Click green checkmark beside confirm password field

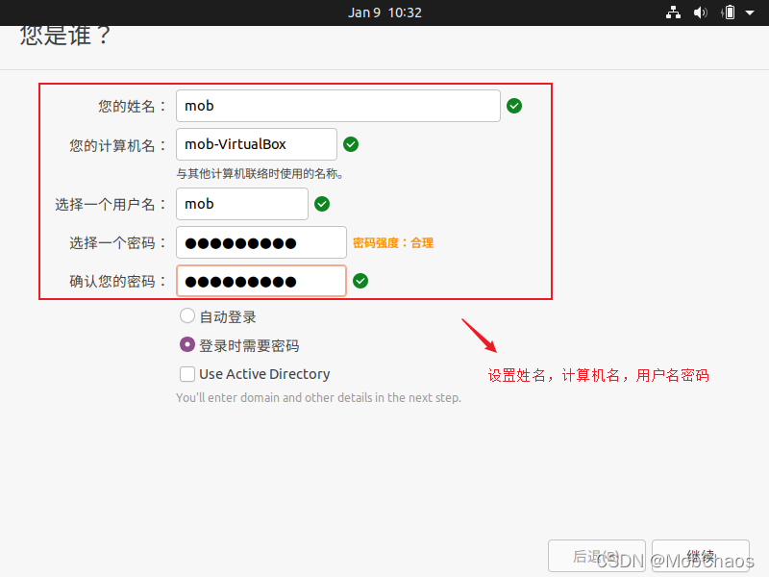coord(360,281)
